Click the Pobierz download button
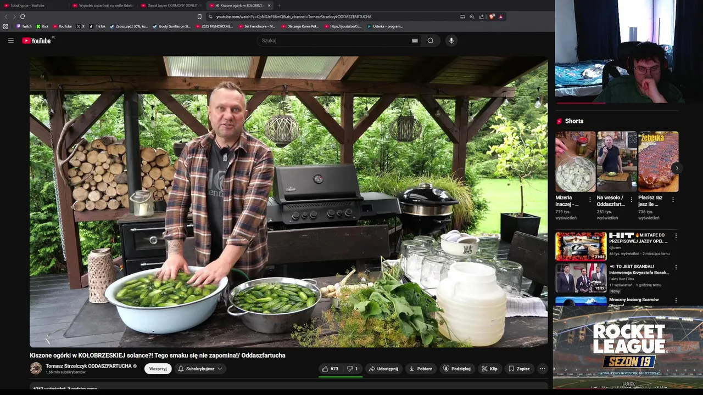The height and width of the screenshot is (395, 703). point(421,369)
